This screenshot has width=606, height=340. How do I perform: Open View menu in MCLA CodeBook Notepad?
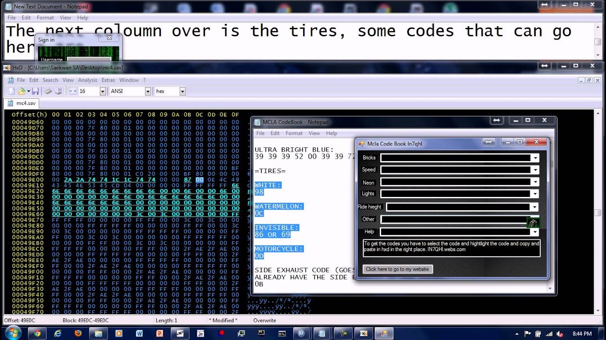click(x=314, y=133)
